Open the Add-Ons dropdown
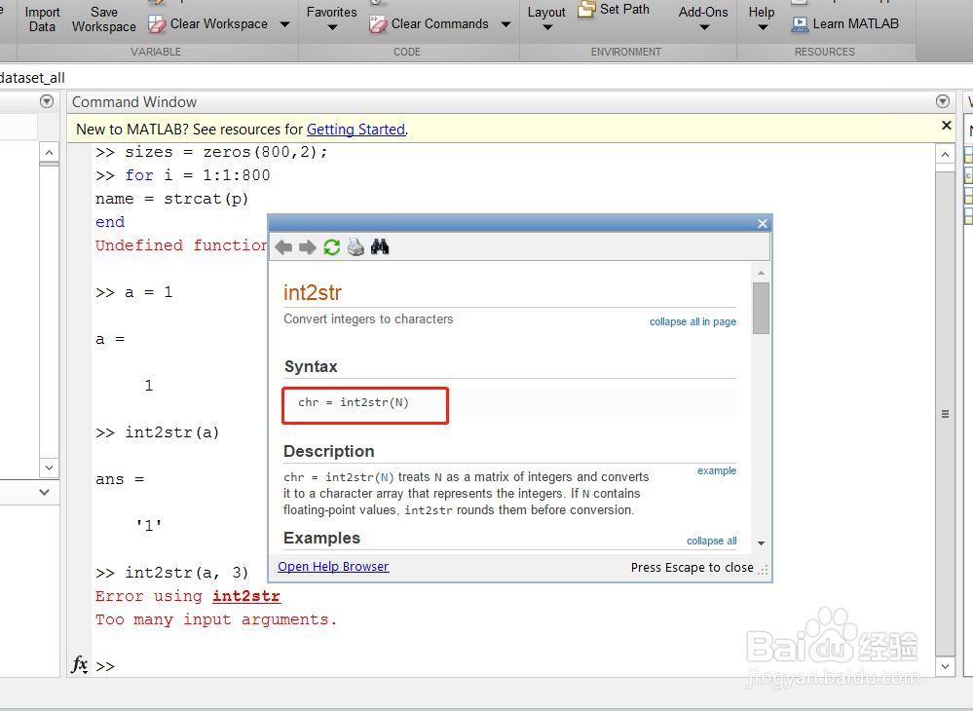This screenshot has width=973, height=711. coord(703,19)
